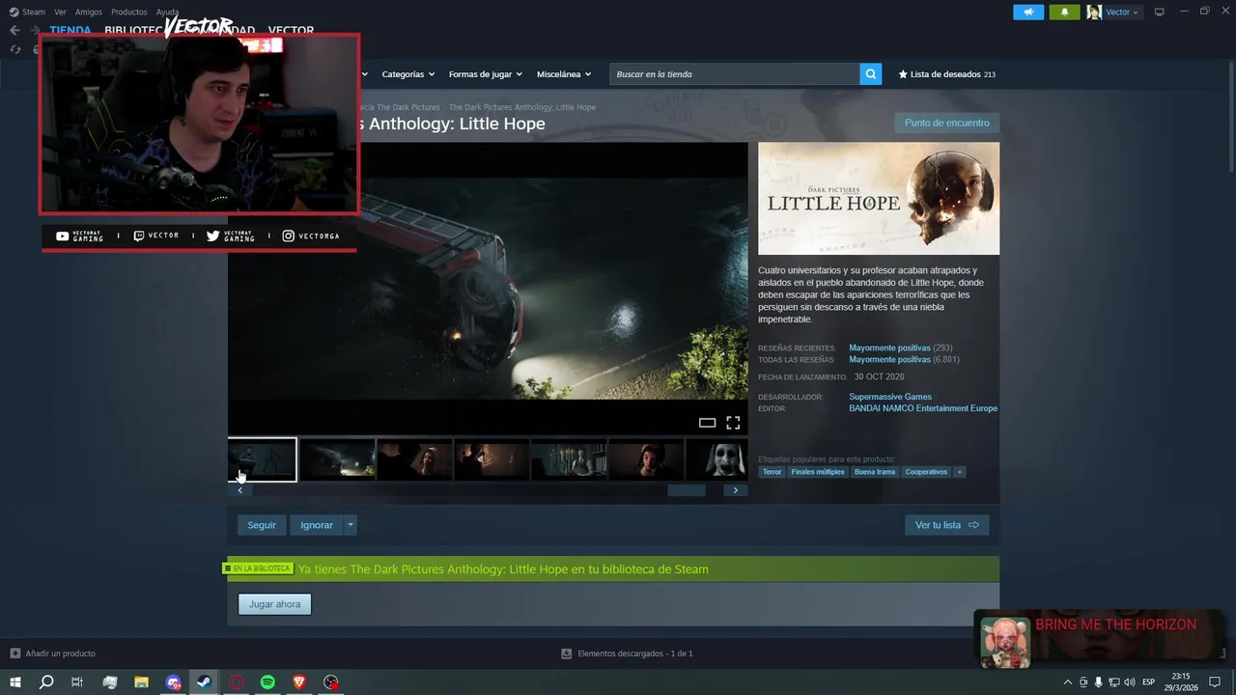
Task: Open developer Supermassive Games link
Action: (x=890, y=397)
